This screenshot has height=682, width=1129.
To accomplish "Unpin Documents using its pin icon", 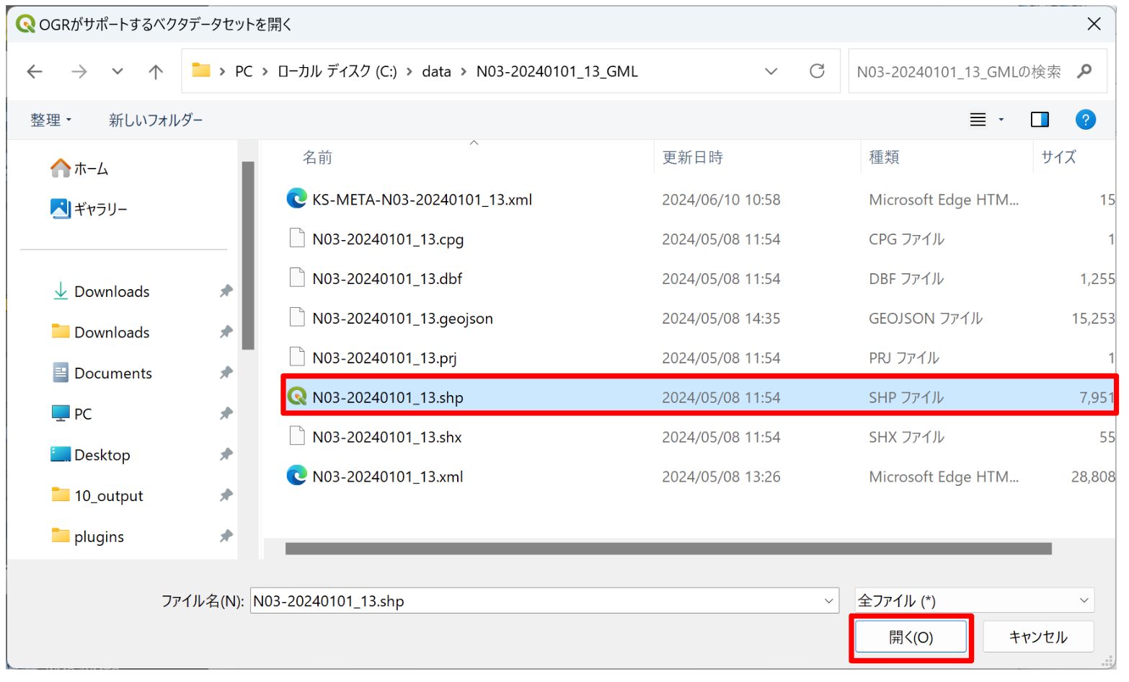I will (x=226, y=373).
